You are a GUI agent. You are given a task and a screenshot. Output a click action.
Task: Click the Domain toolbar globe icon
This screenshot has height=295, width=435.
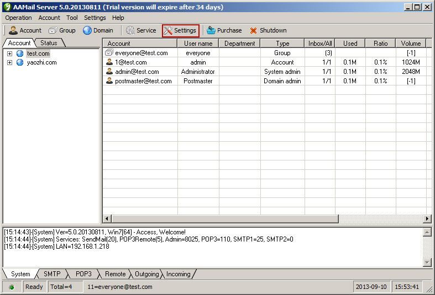click(87, 30)
